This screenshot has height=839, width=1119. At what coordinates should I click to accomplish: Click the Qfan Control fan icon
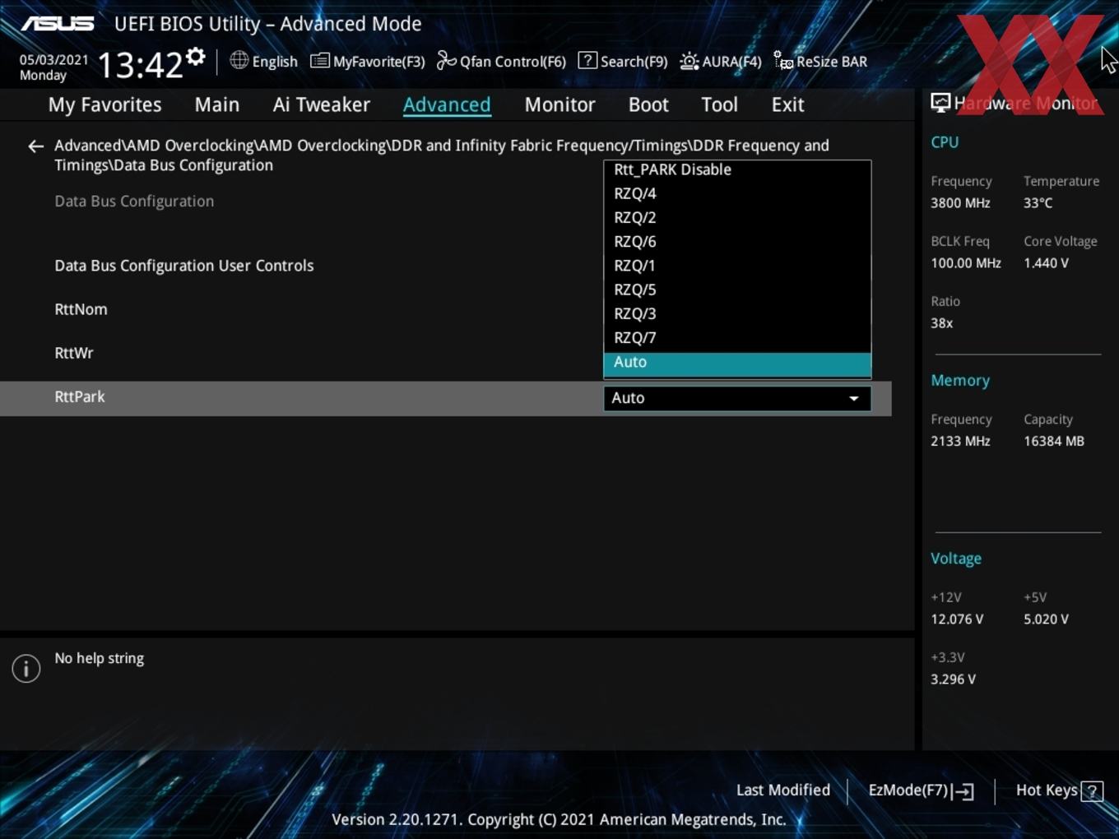(446, 61)
